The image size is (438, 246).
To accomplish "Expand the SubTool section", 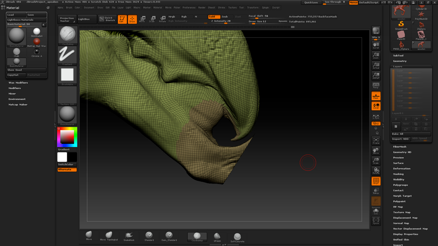I will [398, 56].
